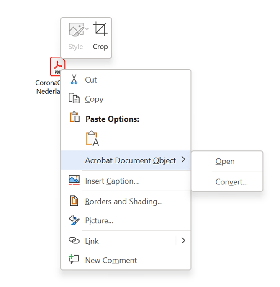
Task: Click the Borders and Shading icon
Action: (74, 201)
